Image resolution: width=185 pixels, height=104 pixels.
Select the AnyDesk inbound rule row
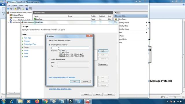(x=72, y=19)
